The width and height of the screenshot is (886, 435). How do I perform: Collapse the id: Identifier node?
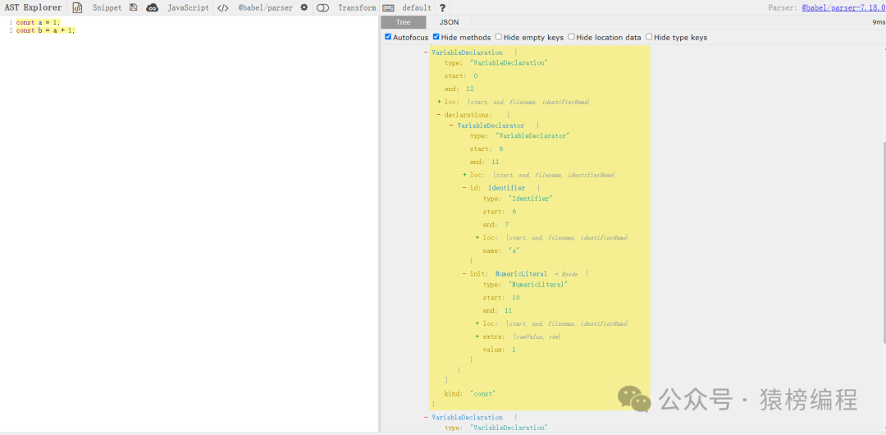point(464,188)
